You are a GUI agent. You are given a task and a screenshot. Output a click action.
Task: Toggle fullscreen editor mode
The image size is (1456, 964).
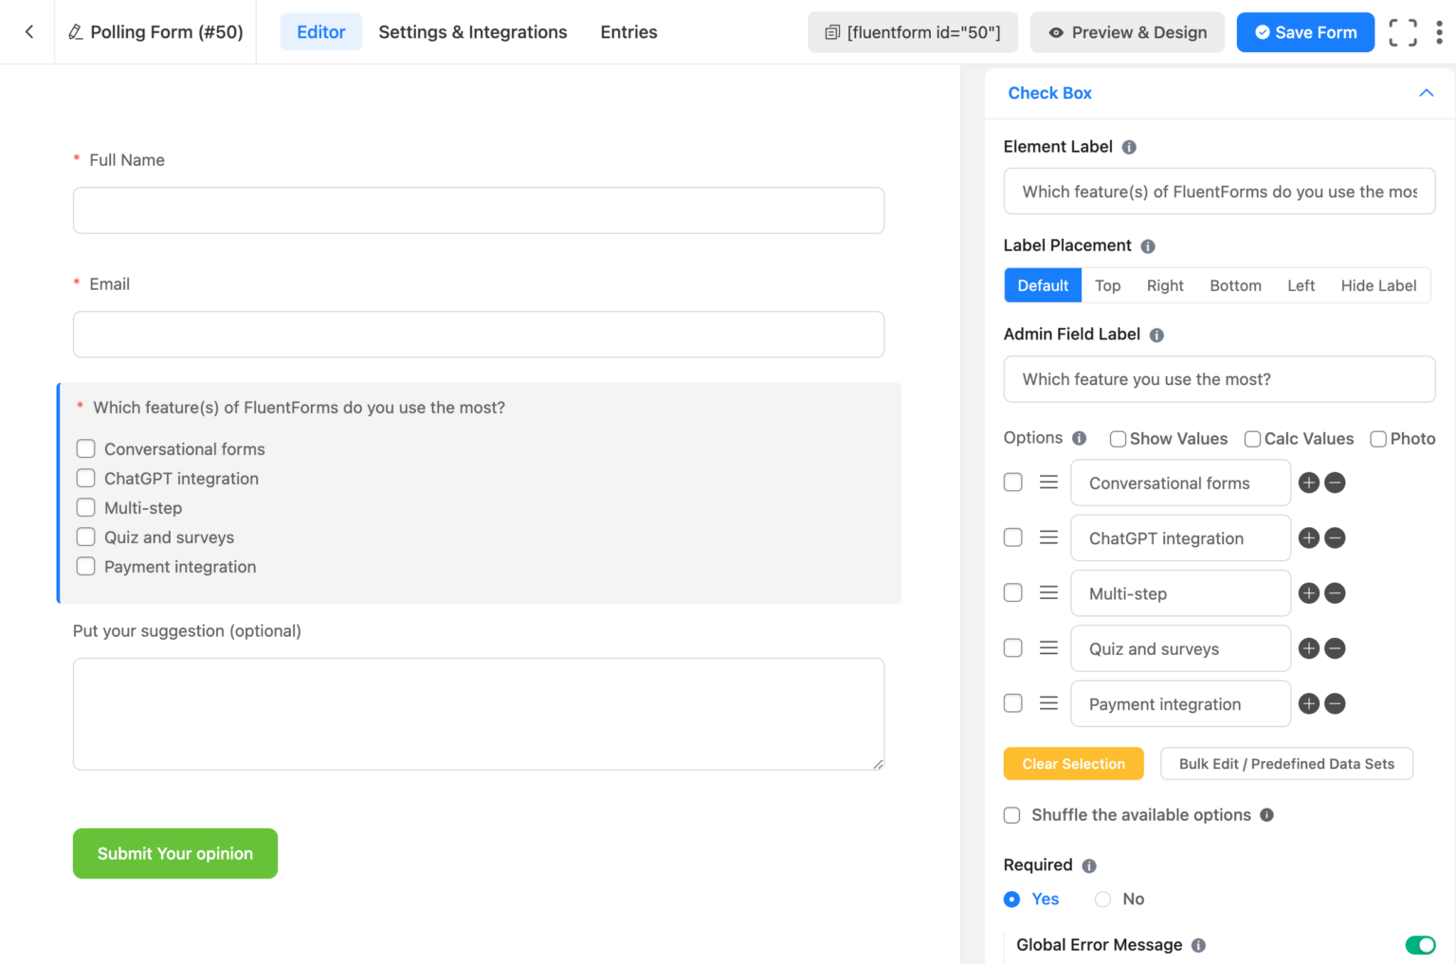pos(1402,31)
